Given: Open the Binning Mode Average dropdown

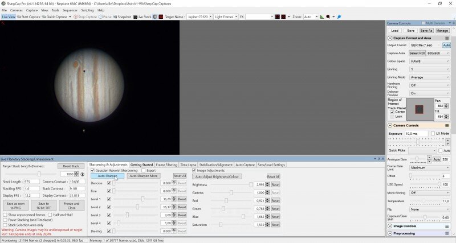Looking at the screenshot, I should coord(430,77).
